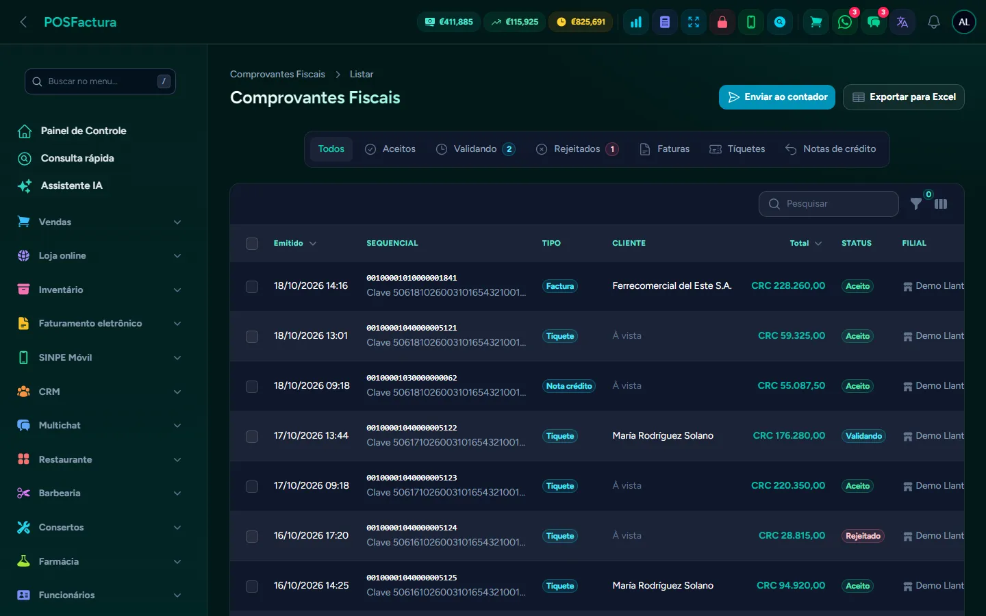986x616 pixels.
Task: Tick the checkbox for the Nota crédito row
Action: point(252,386)
